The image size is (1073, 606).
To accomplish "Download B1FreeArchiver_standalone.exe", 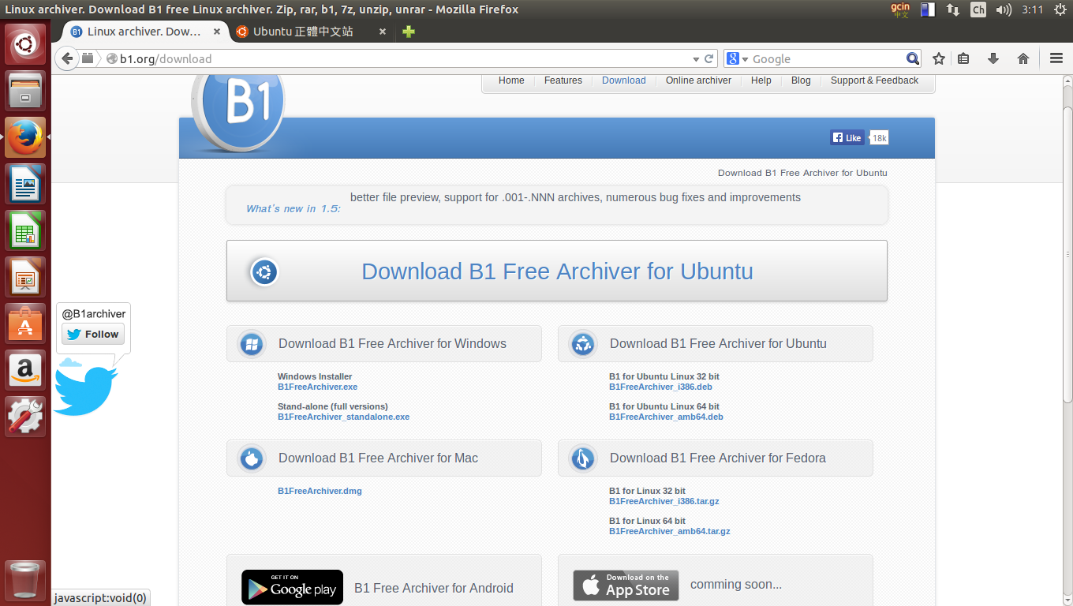I will click(343, 417).
